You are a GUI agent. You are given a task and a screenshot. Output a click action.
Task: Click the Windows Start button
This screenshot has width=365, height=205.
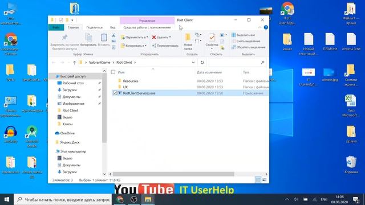tap(7, 199)
